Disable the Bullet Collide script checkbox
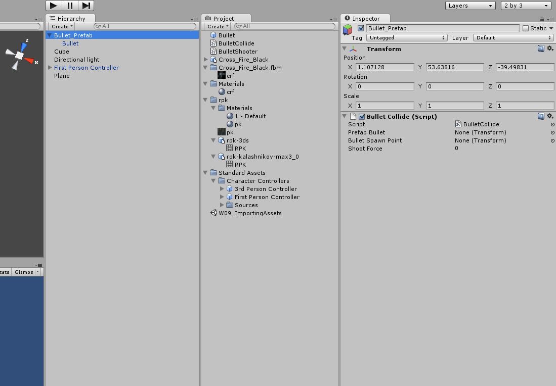The image size is (556, 386). [361, 116]
